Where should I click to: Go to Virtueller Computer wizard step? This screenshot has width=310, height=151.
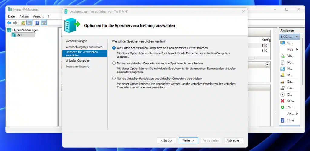click(x=78, y=60)
